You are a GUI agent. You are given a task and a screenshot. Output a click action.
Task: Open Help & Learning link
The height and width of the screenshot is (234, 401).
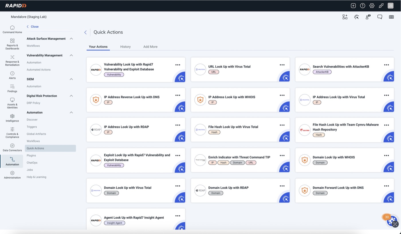tap(36, 177)
